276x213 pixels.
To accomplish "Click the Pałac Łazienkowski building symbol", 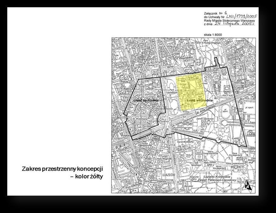I will pos(235,168).
